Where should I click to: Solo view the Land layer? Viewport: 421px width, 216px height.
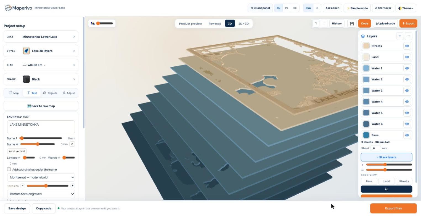(386, 181)
